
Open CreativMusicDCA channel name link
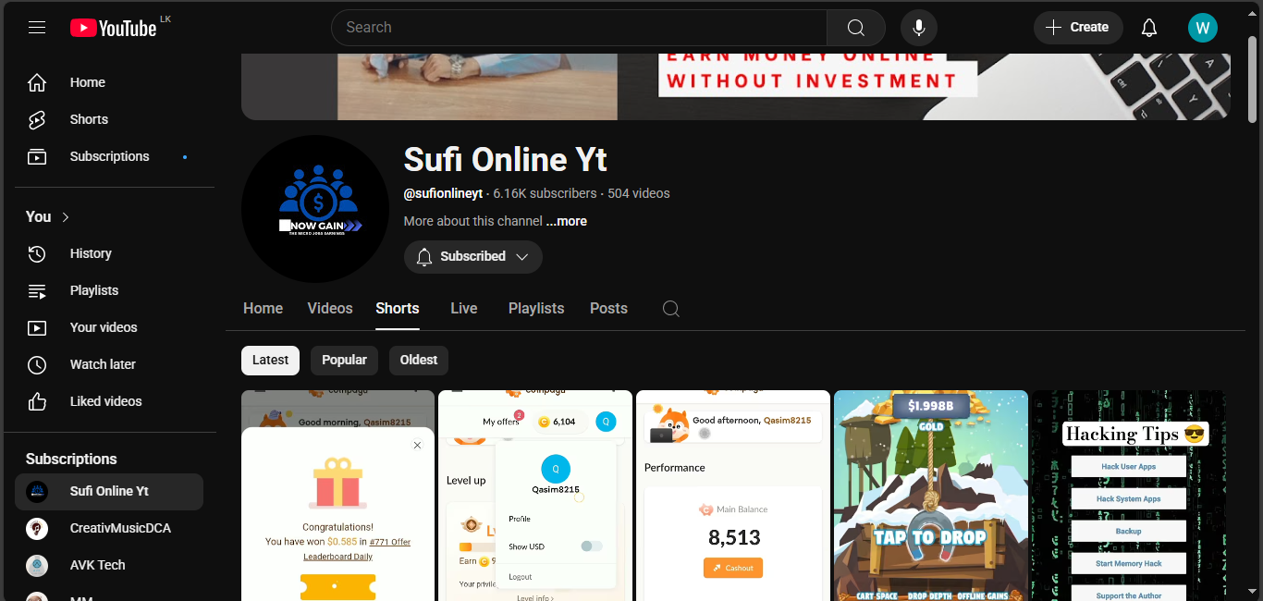pos(120,528)
